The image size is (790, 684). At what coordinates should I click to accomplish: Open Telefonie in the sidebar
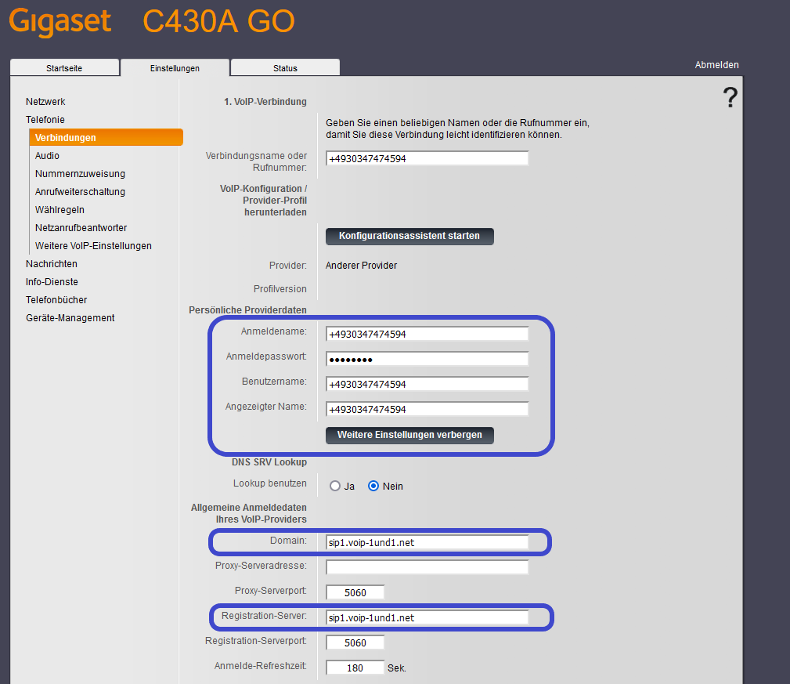(x=45, y=119)
